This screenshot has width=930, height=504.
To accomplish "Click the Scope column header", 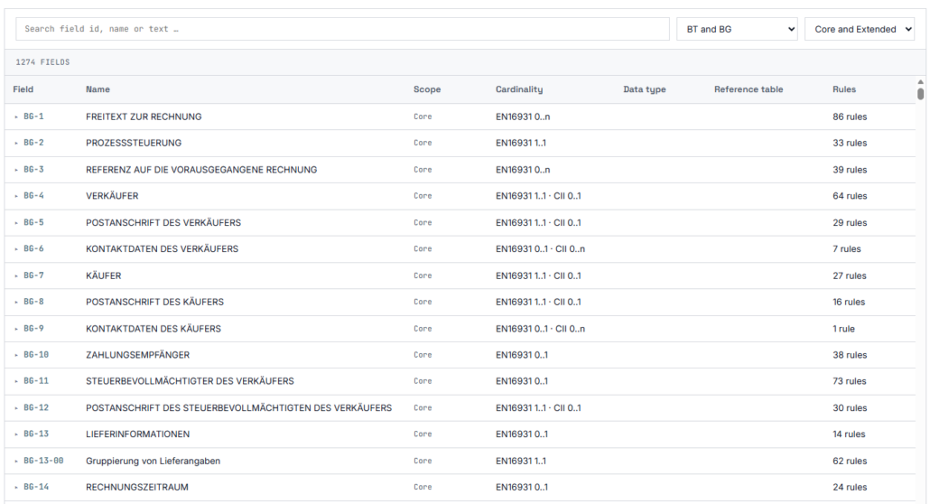I will point(427,89).
